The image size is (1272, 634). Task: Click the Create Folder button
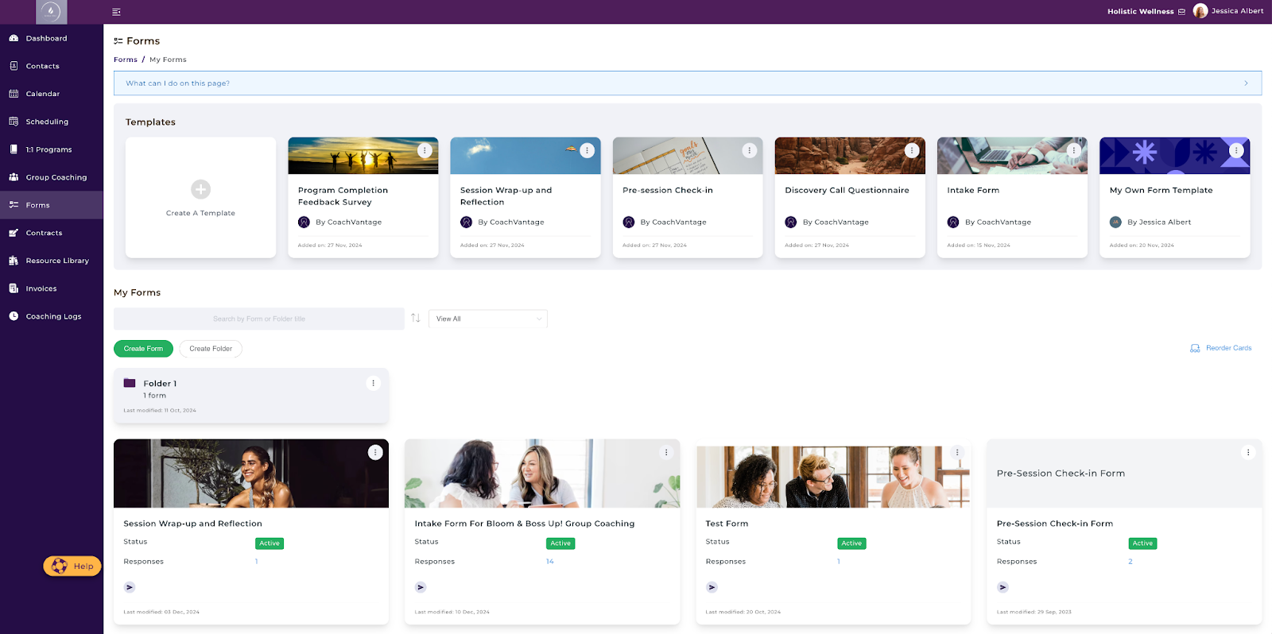(x=211, y=349)
